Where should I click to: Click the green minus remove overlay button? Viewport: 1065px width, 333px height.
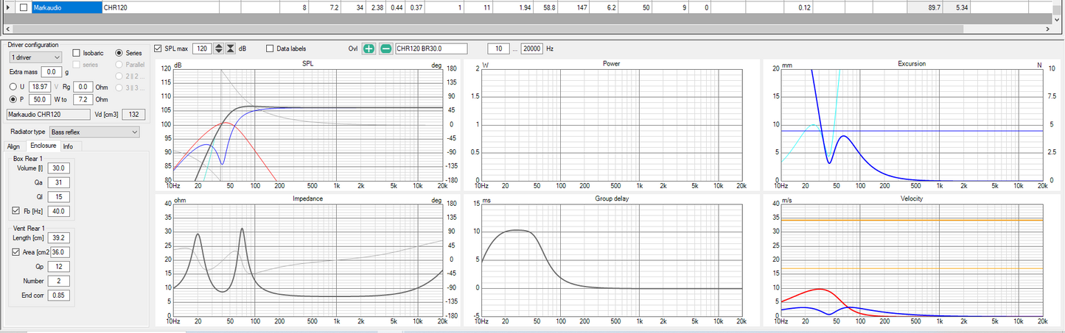385,49
